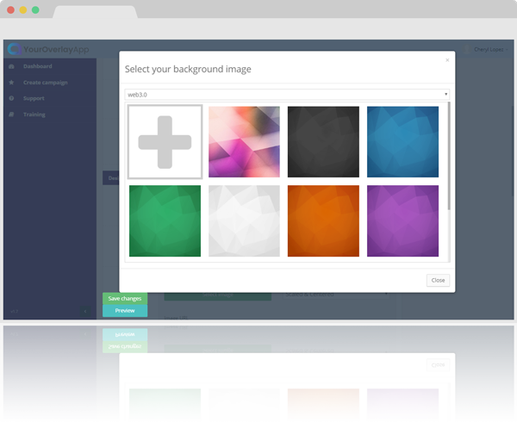This screenshot has width=517, height=422.
Task: Click the Dashboard icon in the sidebar
Action: pos(11,66)
